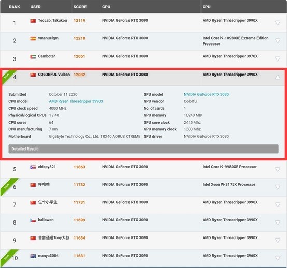Click the CPU column header
This screenshot has width=287, height=268.
[207, 7]
